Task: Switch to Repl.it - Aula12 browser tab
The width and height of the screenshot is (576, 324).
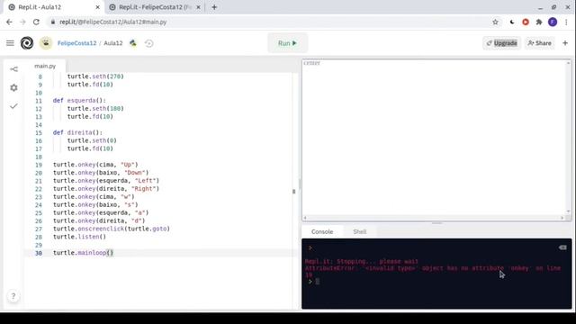Action: click(53, 7)
